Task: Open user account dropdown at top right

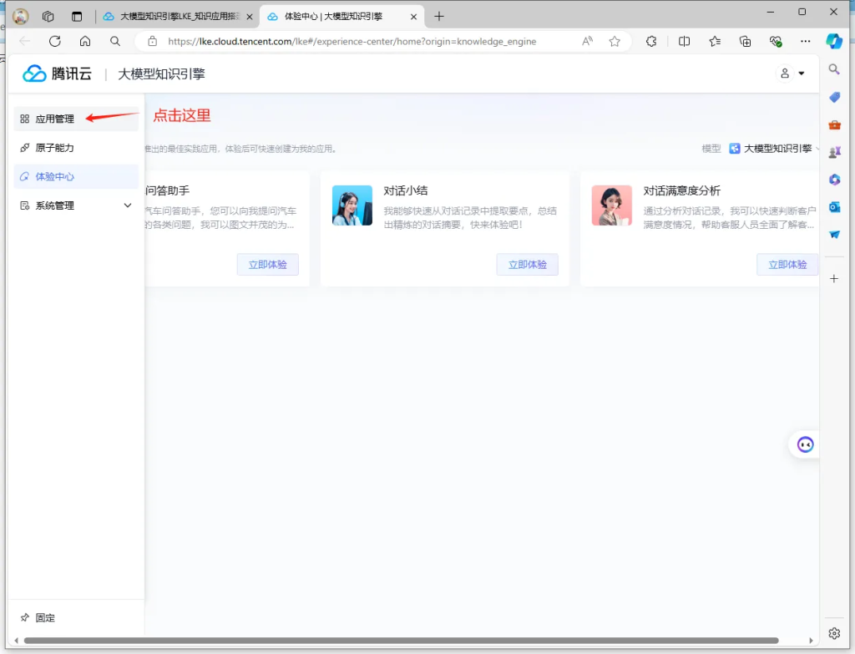Action: click(792, 74)
